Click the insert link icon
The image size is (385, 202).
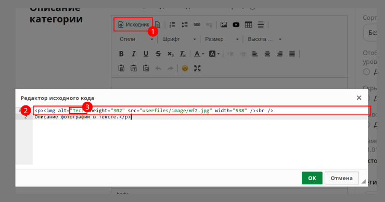[197, 24]
